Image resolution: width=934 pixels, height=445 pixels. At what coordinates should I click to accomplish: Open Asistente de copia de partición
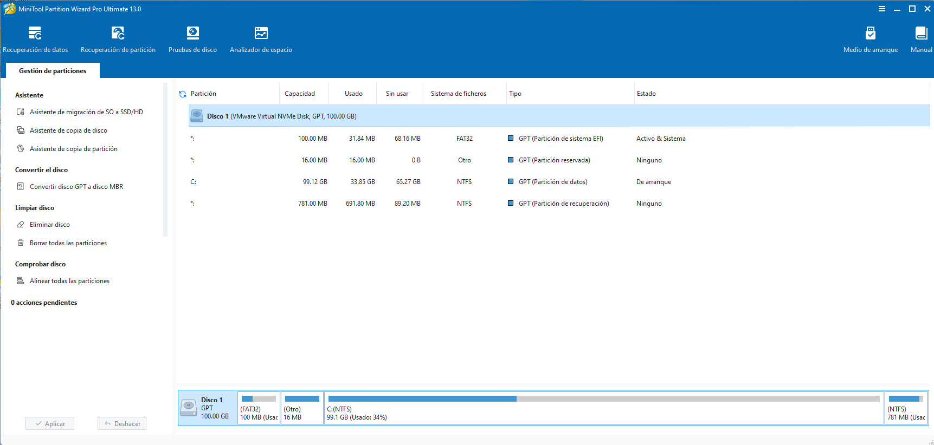74,149
